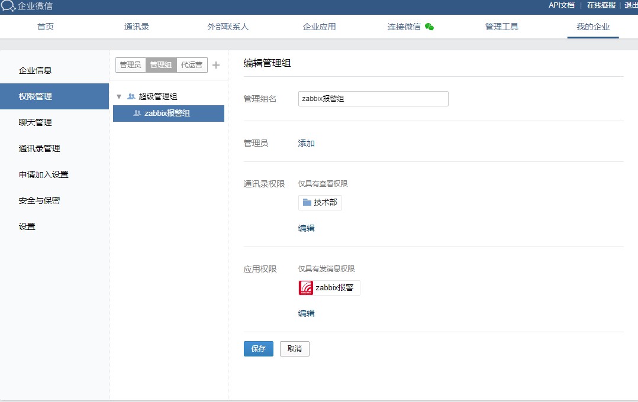Click the green WeChat icon beside 连接微信
The image size is (638, 402).
(x=430, y=27)
